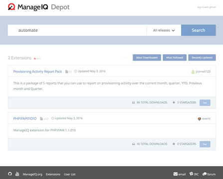
Task: Click the IRC icon in the footer
Action: pos(192,174)
